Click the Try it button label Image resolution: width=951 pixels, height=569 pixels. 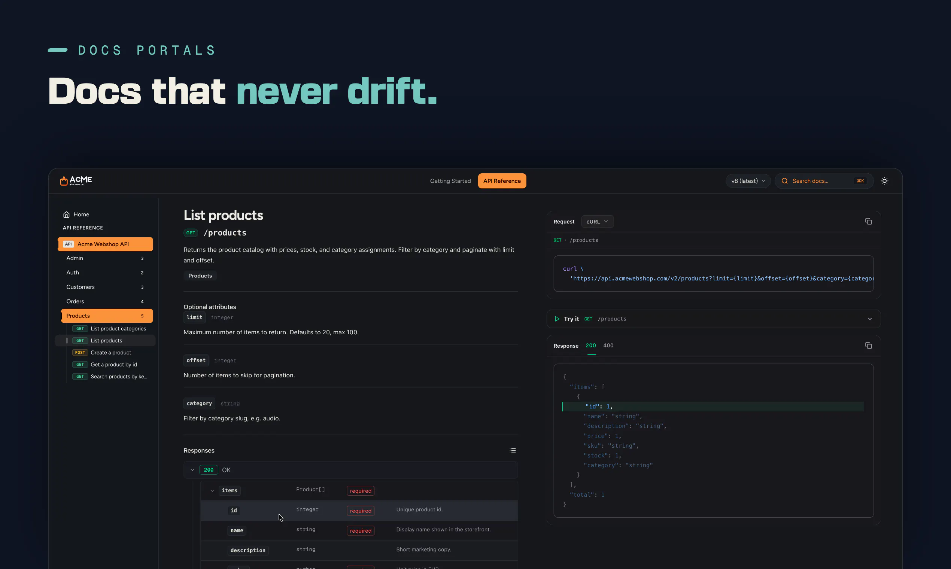click(x=571, y=319)
